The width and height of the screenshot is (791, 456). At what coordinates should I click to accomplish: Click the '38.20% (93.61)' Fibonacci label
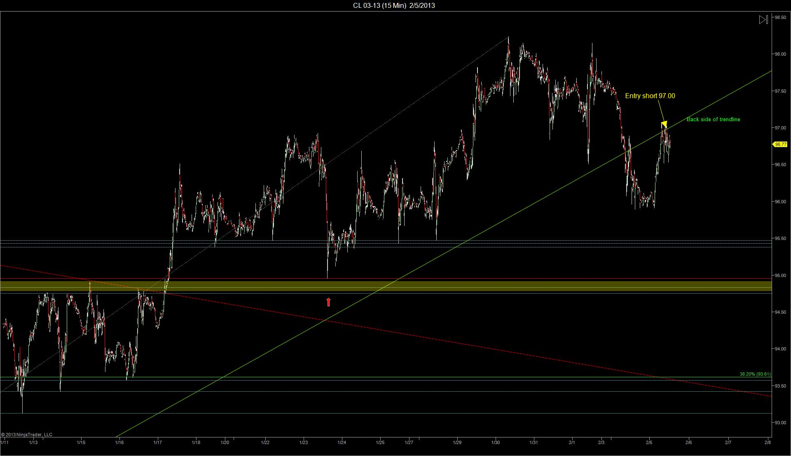click(755, 374)
